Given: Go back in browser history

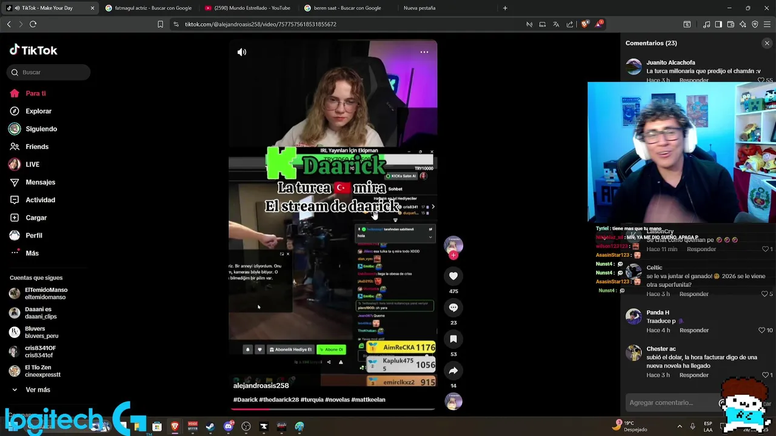Looking at the screenshot, I should [8, 24].
